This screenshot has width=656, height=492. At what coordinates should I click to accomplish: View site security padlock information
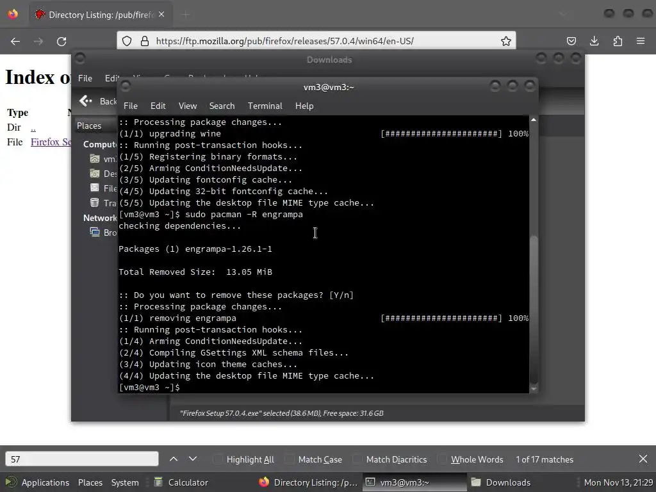(145, 41)
